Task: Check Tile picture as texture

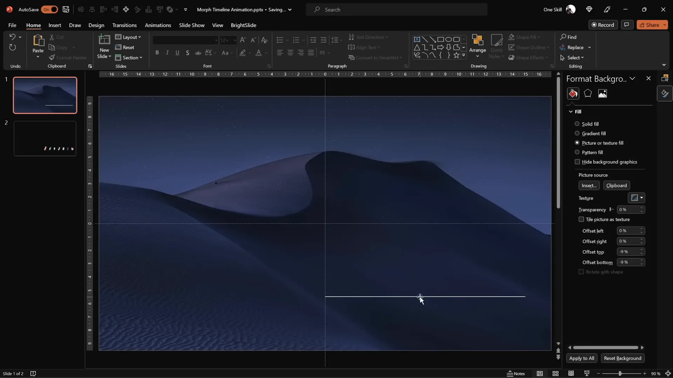Action: pos(581,219)
